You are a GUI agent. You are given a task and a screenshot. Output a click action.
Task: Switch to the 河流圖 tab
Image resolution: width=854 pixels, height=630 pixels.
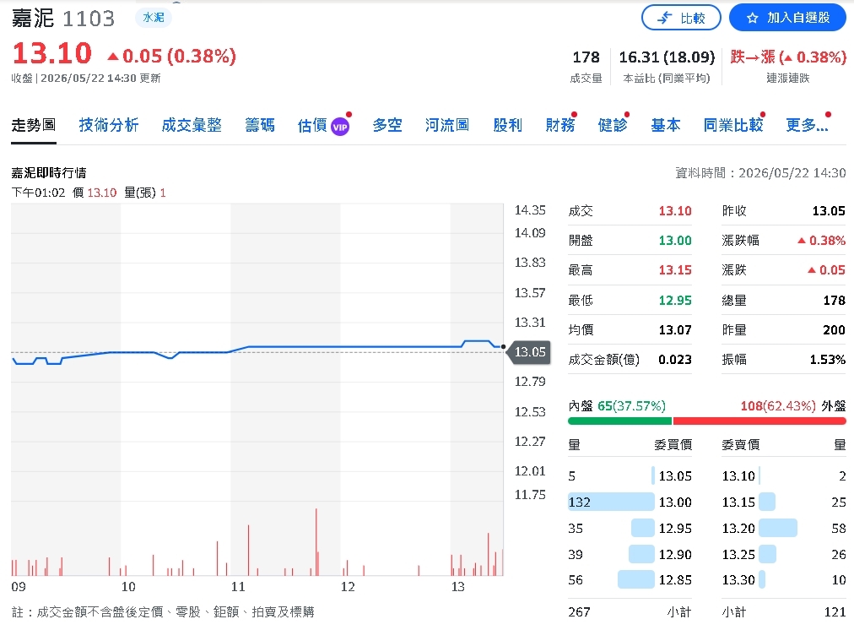click(446, 125)
